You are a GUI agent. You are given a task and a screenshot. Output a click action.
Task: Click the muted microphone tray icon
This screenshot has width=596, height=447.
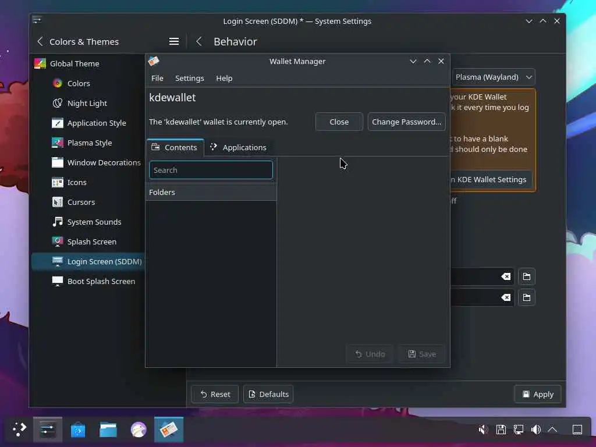coord(483,430)
